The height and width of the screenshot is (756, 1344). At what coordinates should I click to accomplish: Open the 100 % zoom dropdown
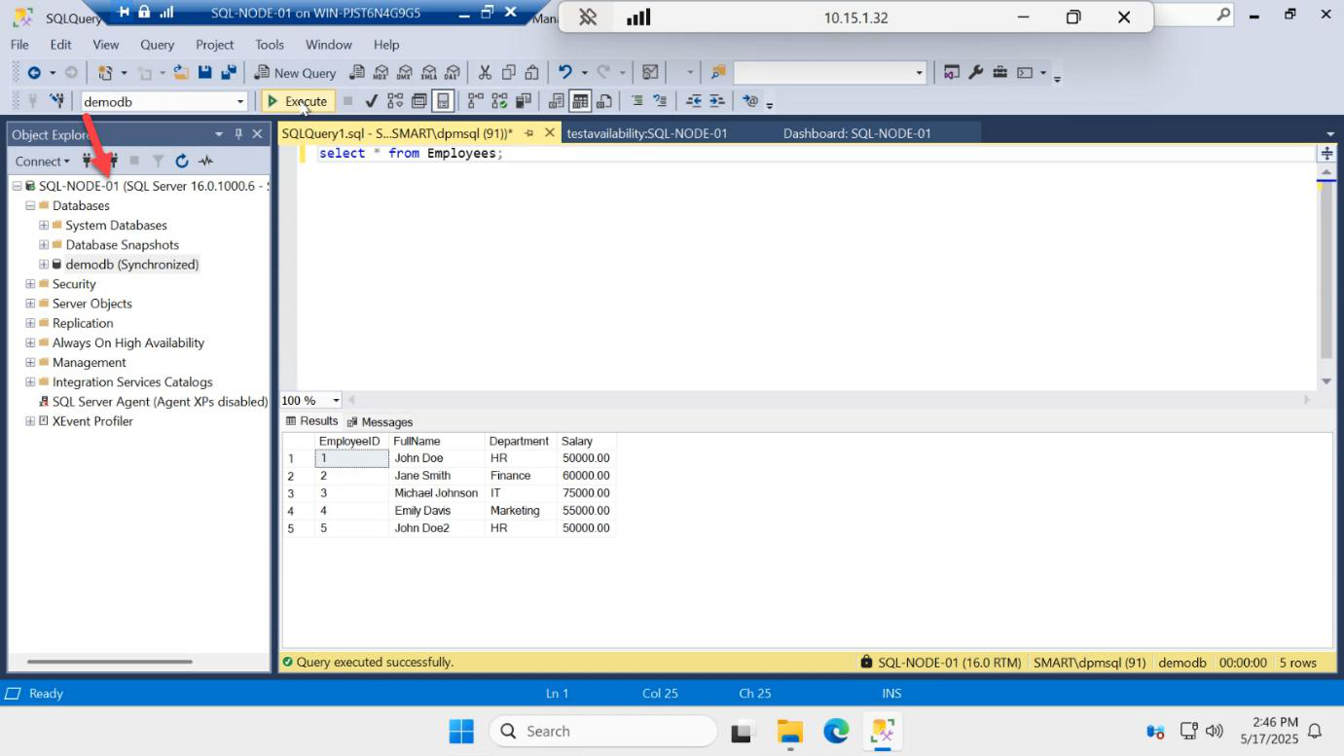tap(336, 400)
